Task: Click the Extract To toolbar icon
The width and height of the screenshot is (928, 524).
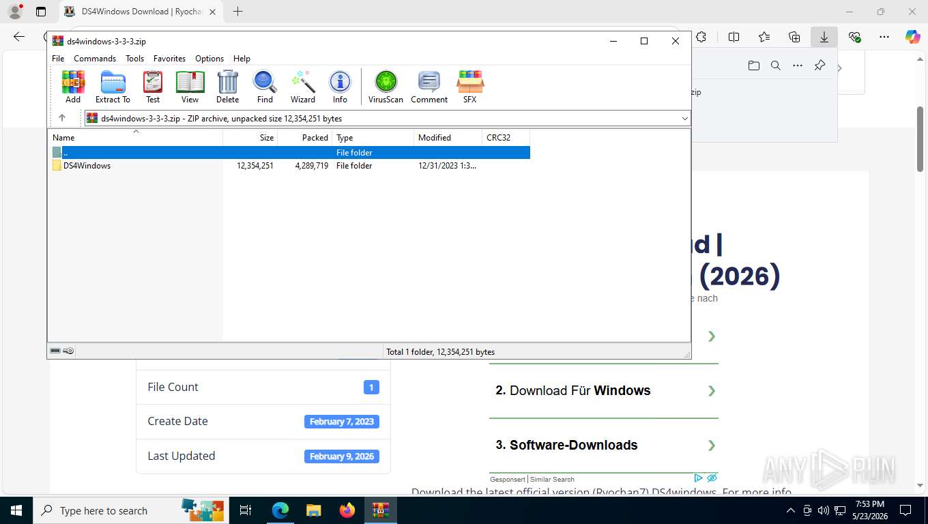Action: (113, 87)
